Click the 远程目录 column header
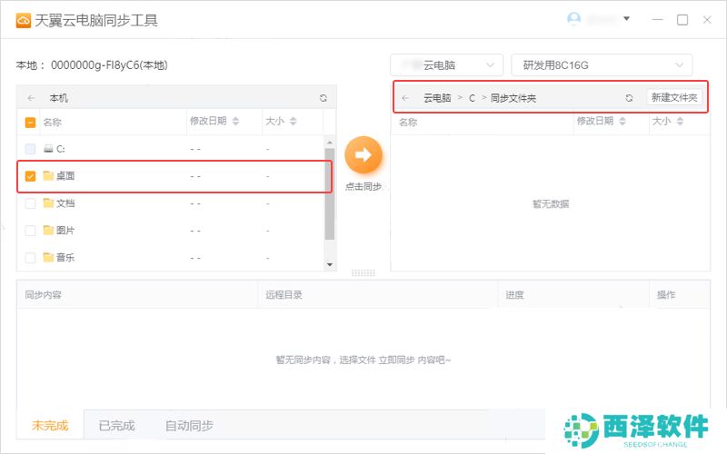This screenshot has width=727, height=454. tap(284, 294)
